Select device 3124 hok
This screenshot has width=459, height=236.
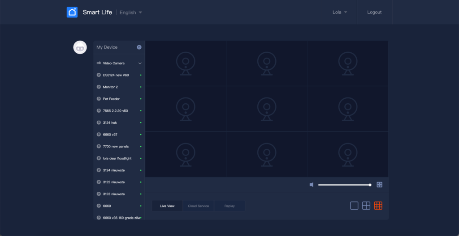tap(119, 122)
